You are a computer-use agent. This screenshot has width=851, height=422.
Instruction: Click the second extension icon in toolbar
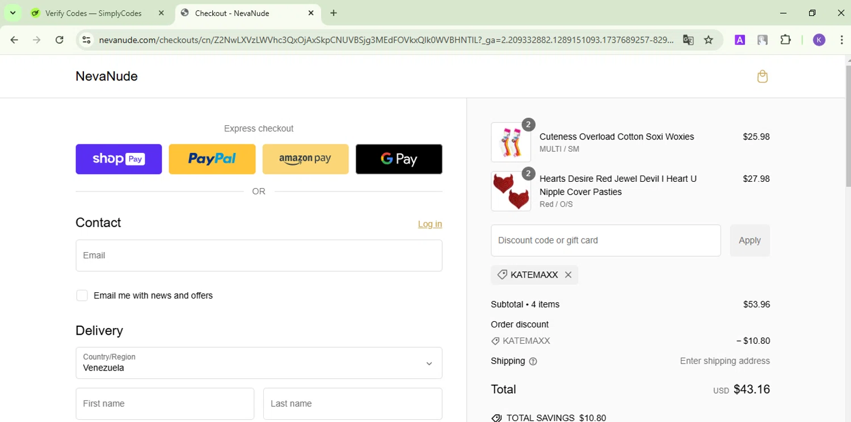pos(762,40)
